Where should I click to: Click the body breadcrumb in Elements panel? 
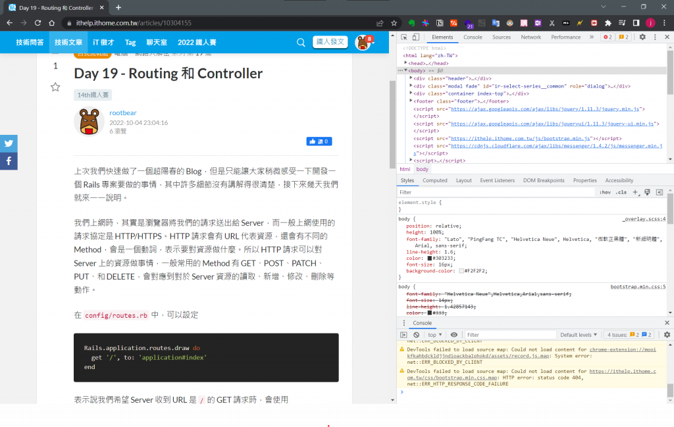pos(422,169)
